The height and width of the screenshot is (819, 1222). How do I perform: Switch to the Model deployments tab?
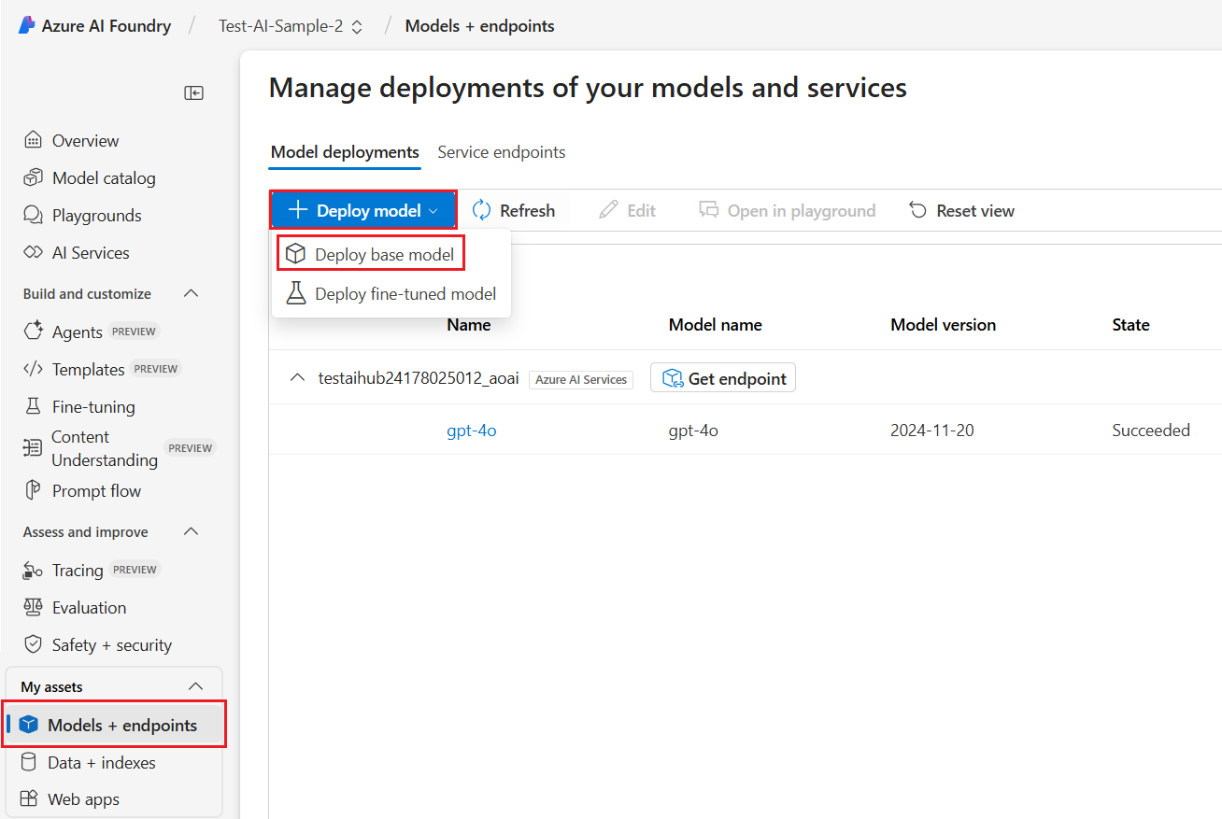tap(345, 152)
